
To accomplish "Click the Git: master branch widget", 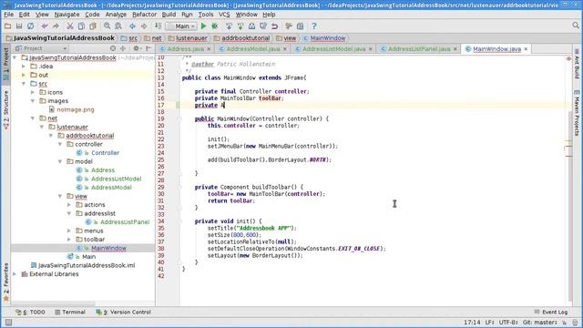I will (540, 322).
